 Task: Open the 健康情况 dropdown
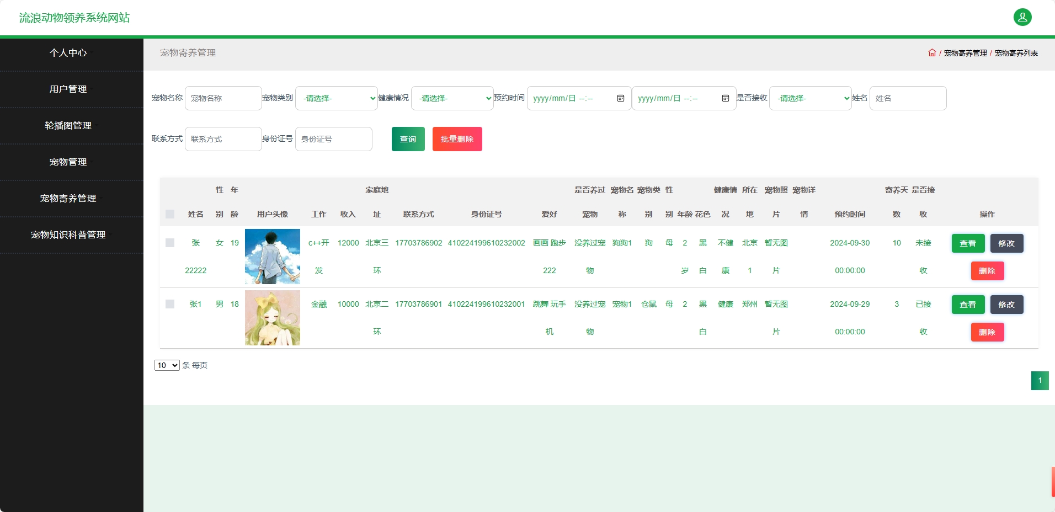452,98
